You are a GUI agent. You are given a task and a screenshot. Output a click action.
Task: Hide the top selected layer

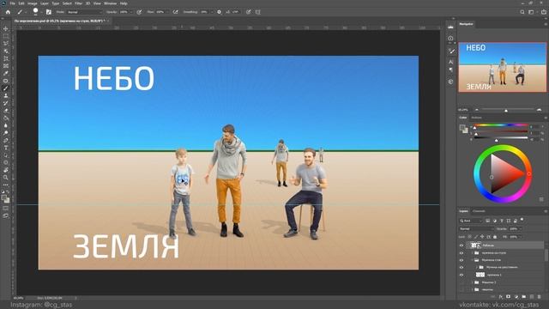(x=462, y=245)
